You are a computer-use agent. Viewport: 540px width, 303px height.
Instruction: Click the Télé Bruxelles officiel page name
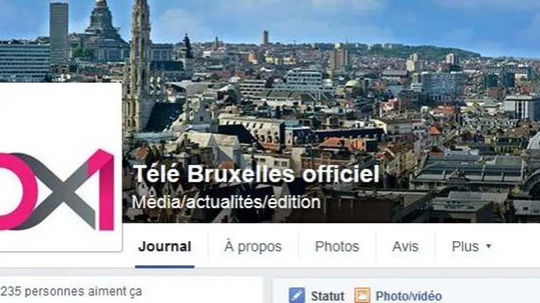pyautogui.click(x=256, y=173)
